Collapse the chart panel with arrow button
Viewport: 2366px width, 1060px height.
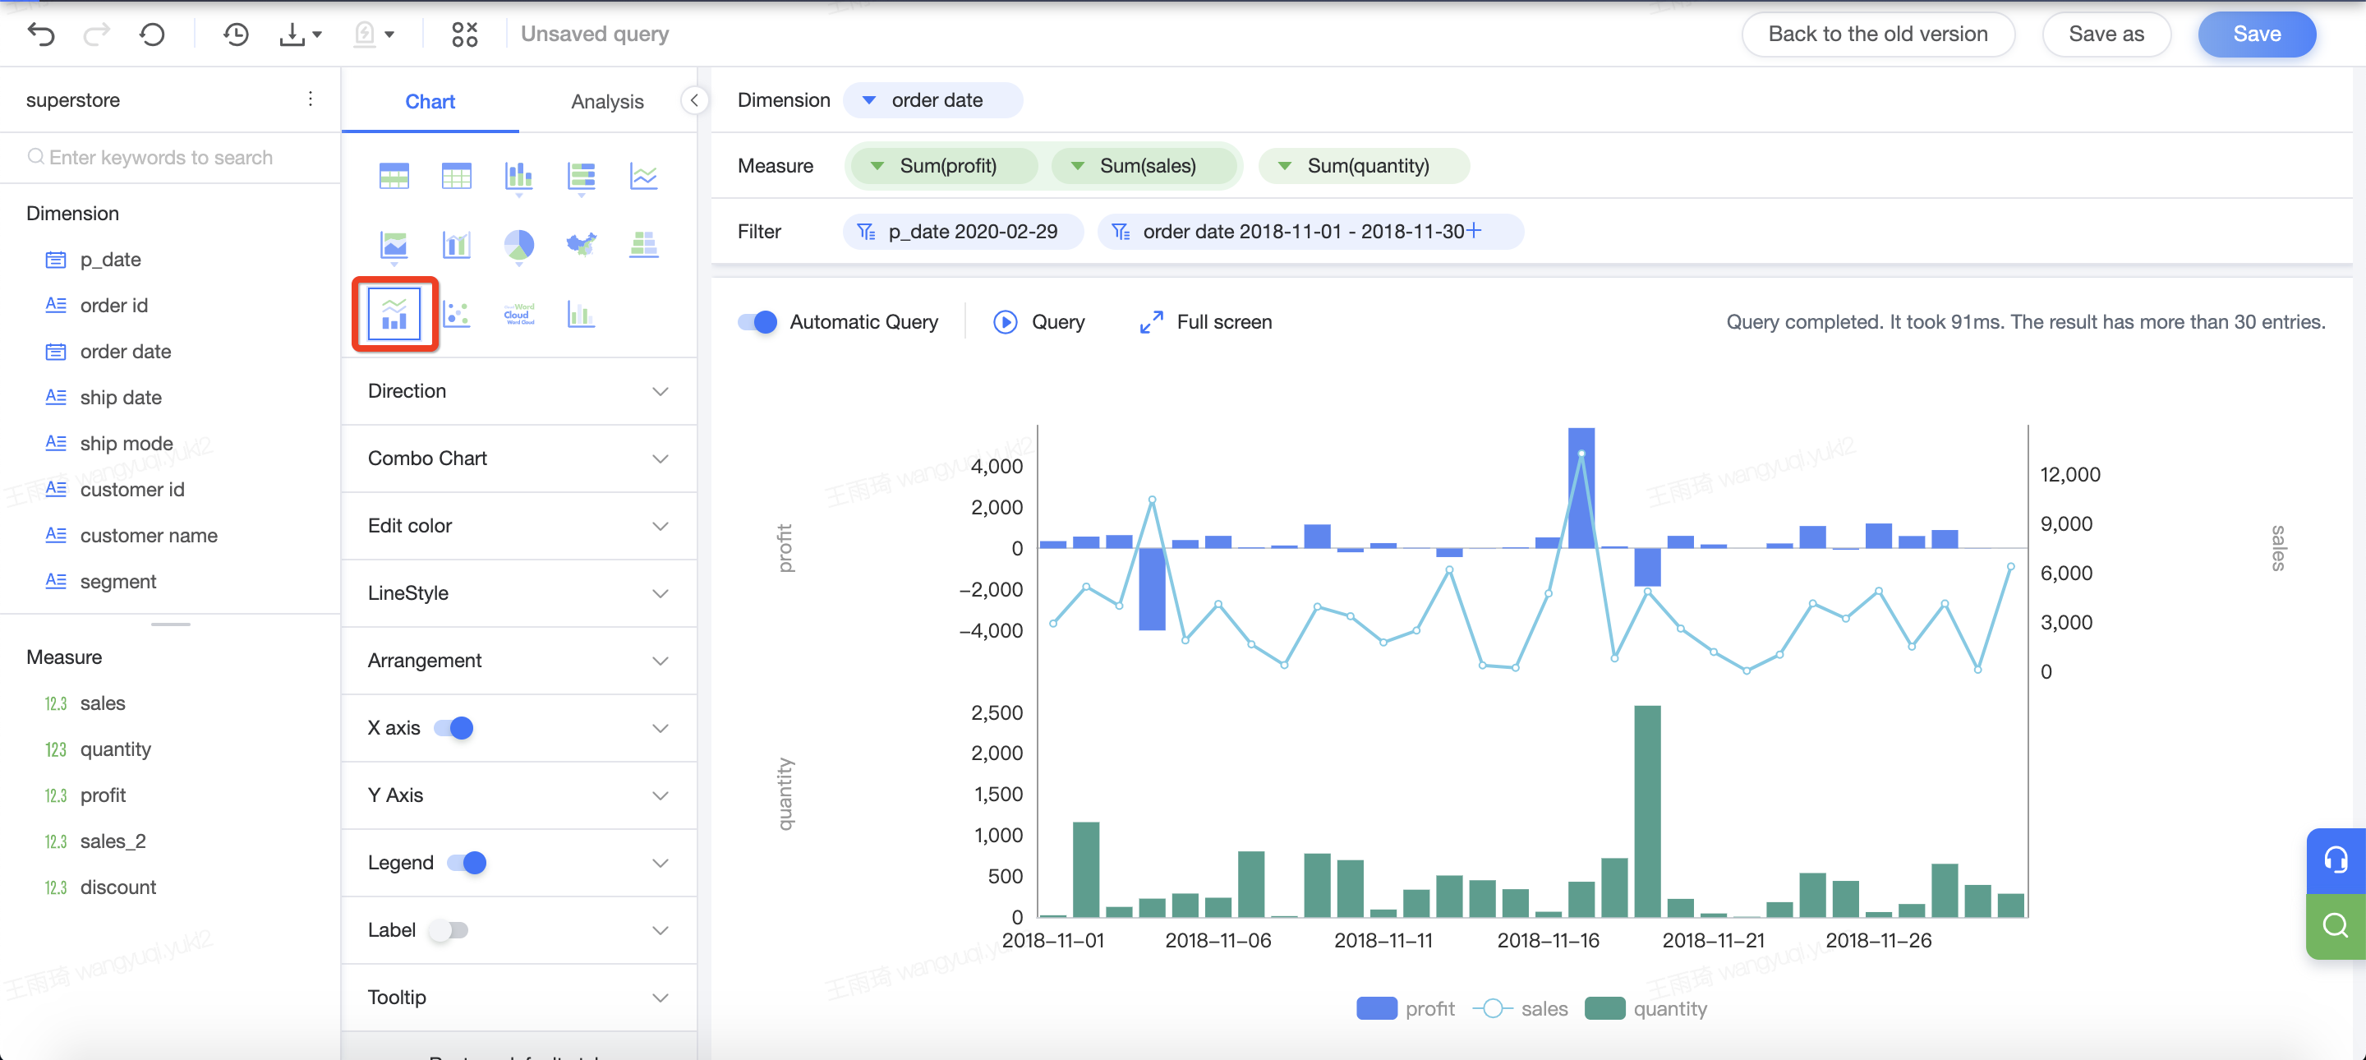694,100
